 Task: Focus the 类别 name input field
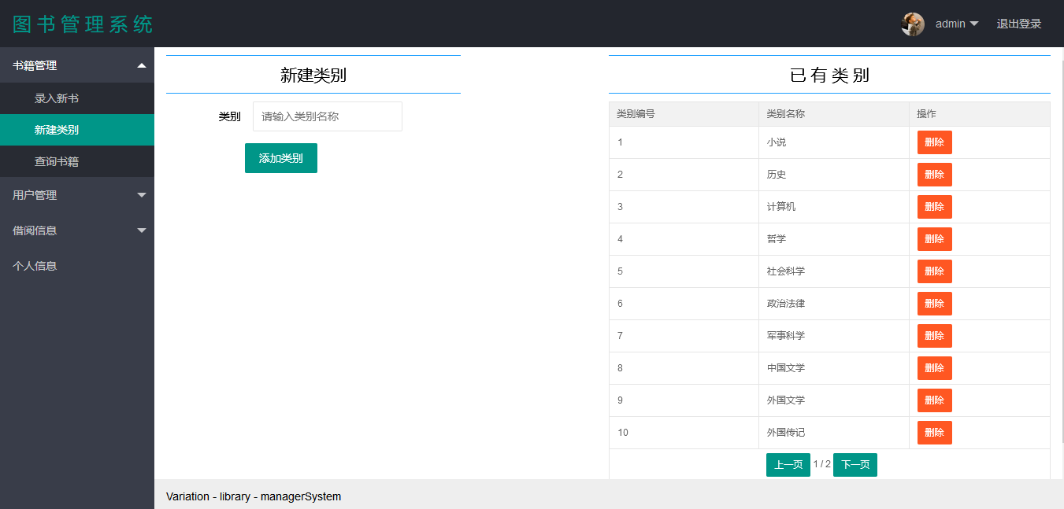(x=327, y=116)
